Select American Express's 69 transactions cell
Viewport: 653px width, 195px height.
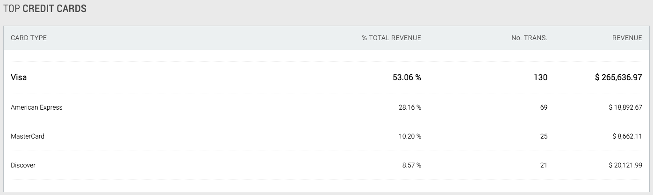tap(543, 107)
